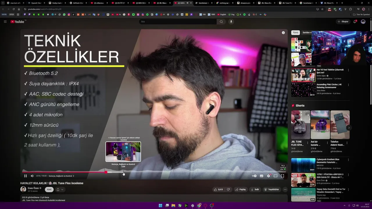372x209 pixels.
Task: Open Enes Özen channel name link
Action: point(33,188)
